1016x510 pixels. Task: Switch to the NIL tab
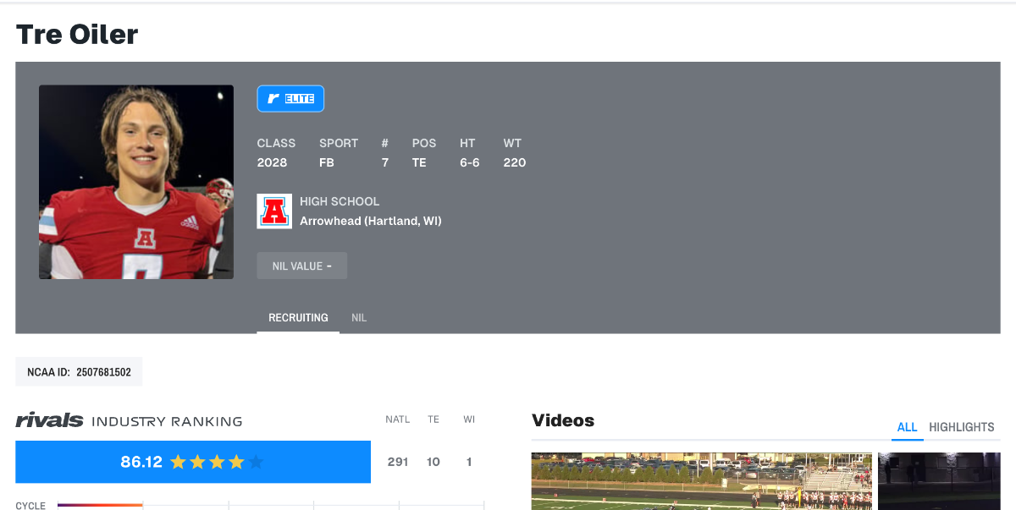pos(359,318)
